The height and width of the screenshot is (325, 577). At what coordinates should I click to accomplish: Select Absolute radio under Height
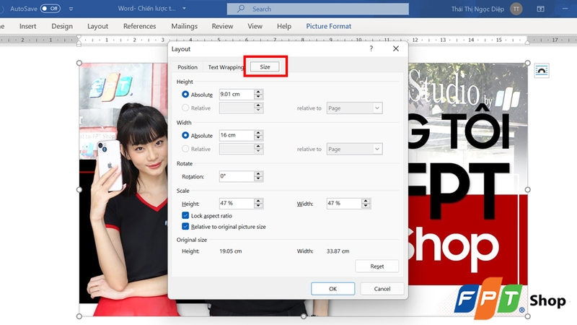[185, 95]
